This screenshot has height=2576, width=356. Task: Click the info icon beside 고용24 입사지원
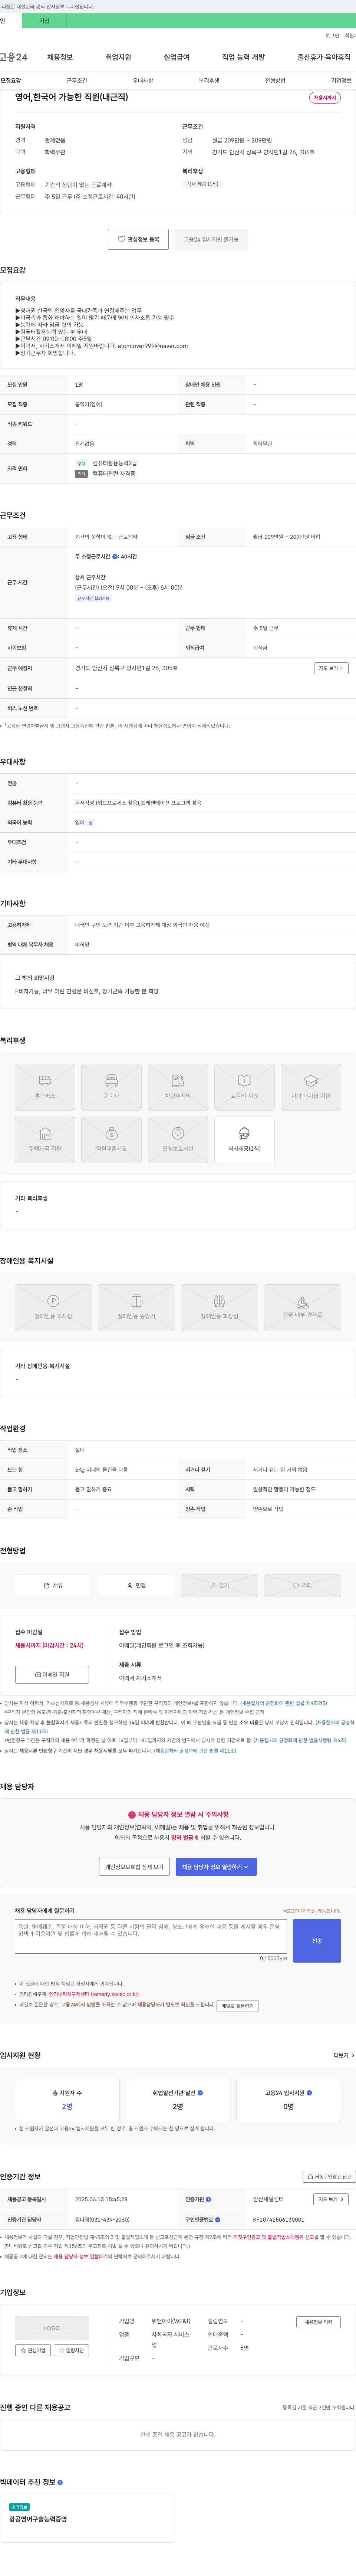tap(309, 2092)
